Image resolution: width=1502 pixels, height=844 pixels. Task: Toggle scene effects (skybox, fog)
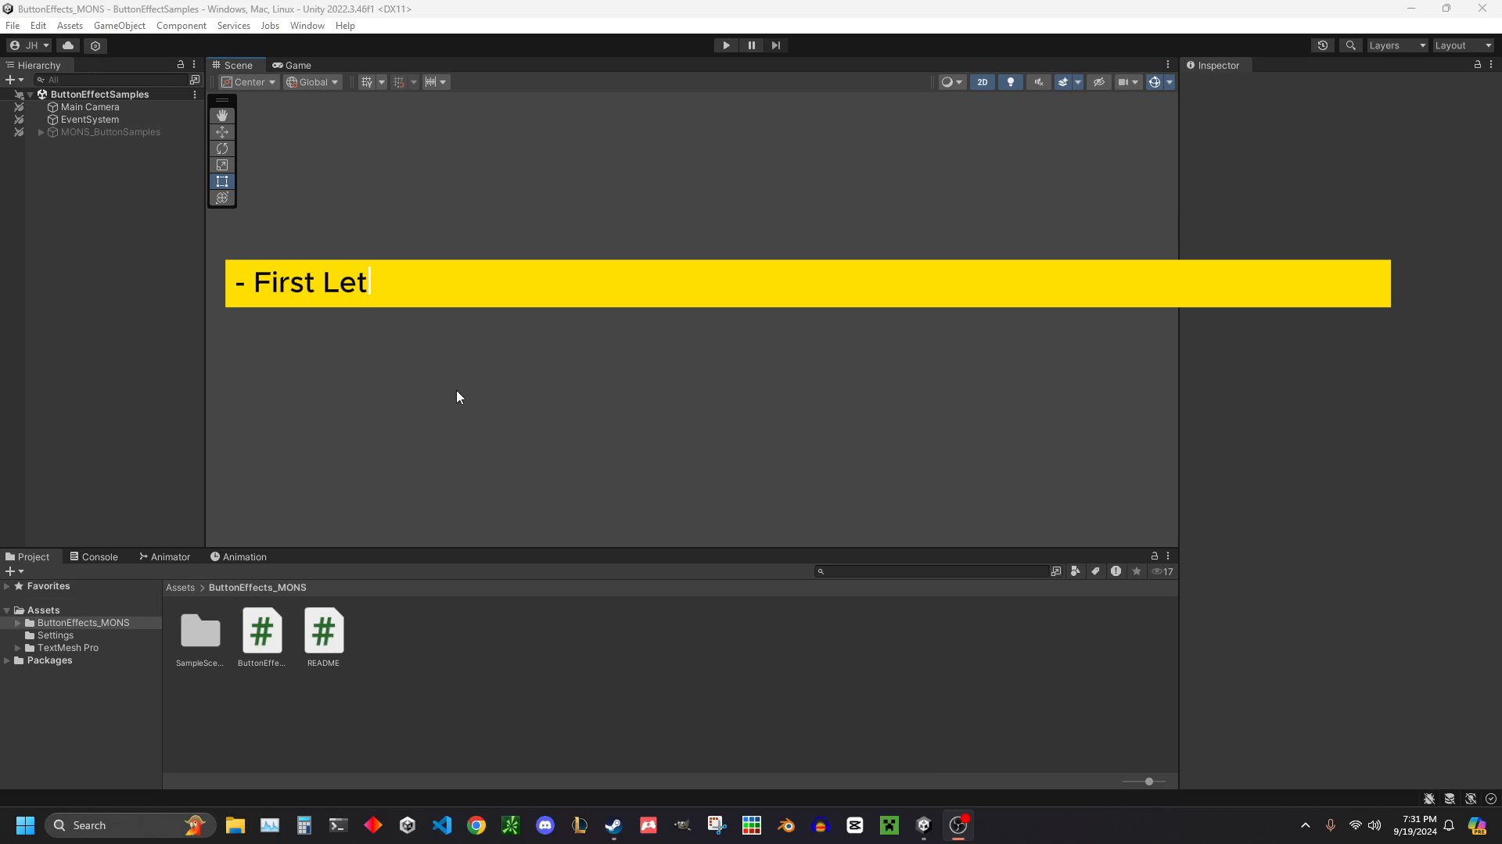click(x=1063, y=82)
